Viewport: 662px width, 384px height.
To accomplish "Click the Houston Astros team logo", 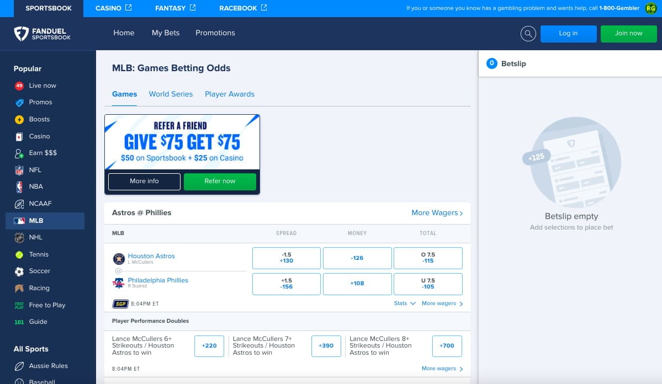I will (x=119, y=259).
